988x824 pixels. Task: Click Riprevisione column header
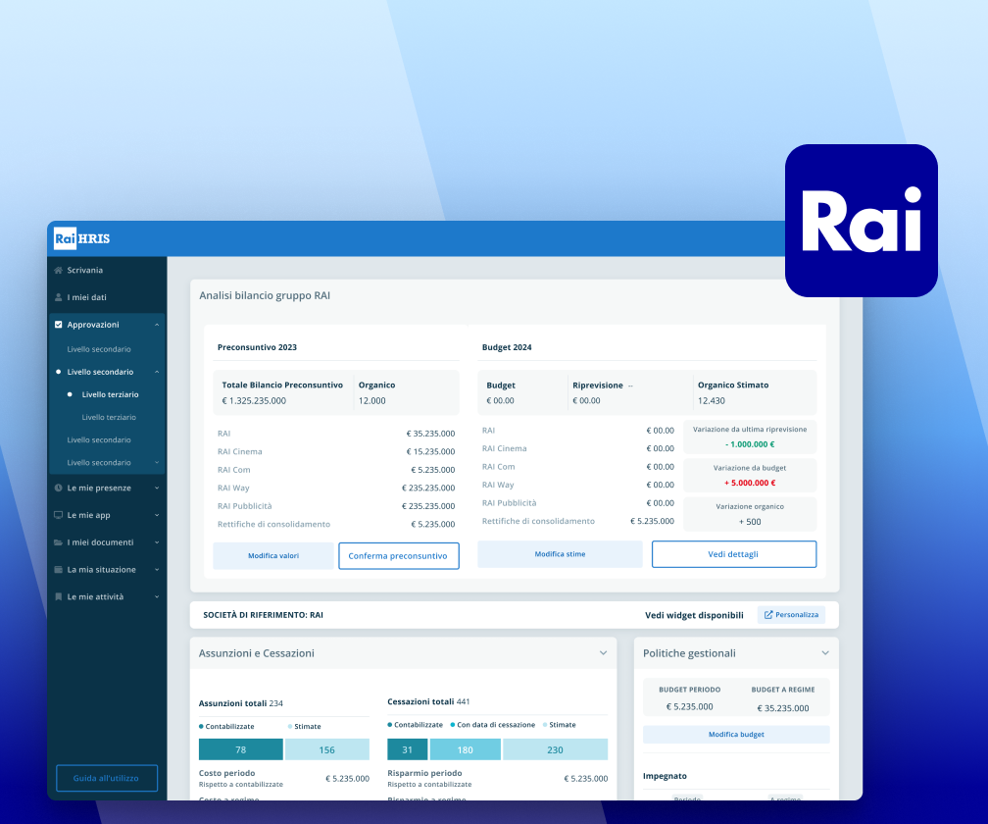click(x=597, y=386)
